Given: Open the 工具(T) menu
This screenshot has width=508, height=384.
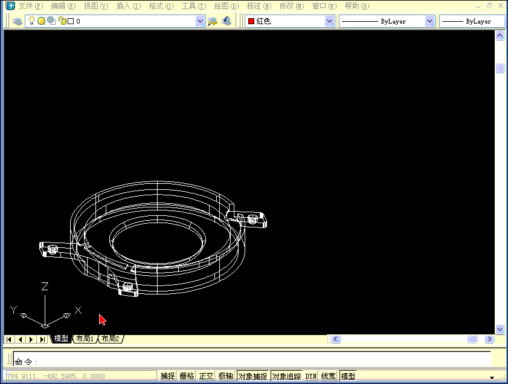Looking at the screenshot, I should coord(194,6).
